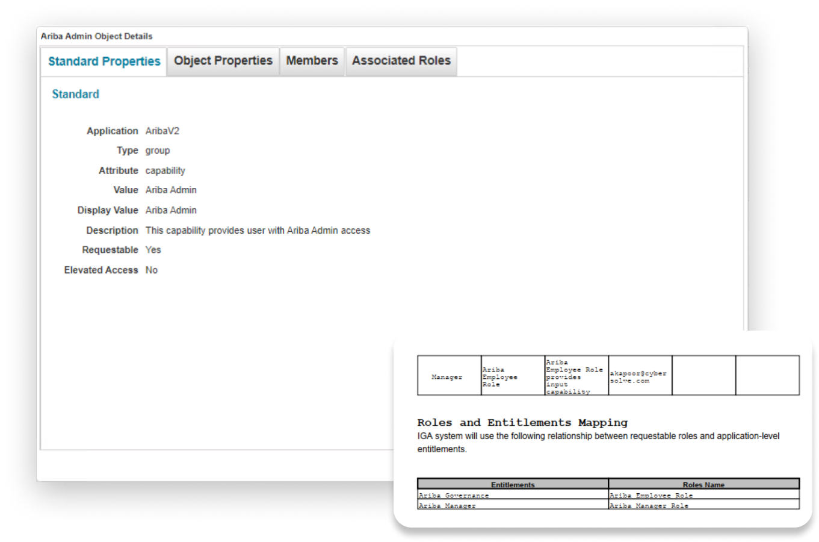Viewport: 819px width, 542px height.
Task: Select the Manager cell in the top table
Action: (447, 377)
